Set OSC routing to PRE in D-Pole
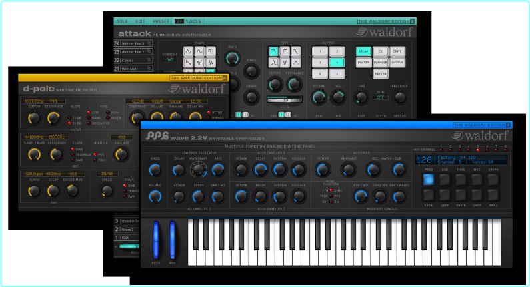This screenshot has height=287, width=530. tap(95, 154)
